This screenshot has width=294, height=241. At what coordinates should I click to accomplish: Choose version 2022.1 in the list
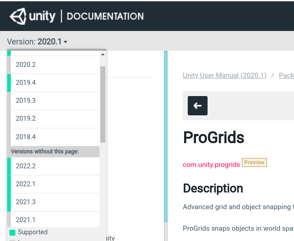pos(26,184)
